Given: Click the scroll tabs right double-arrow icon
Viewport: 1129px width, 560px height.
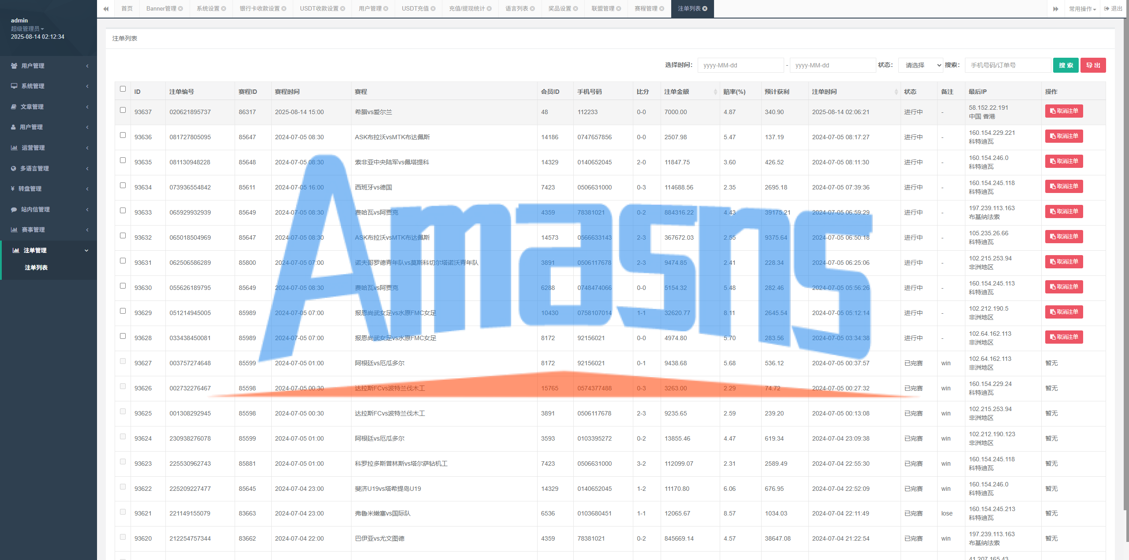Looking at the screenshot, I should point(1056,9).
